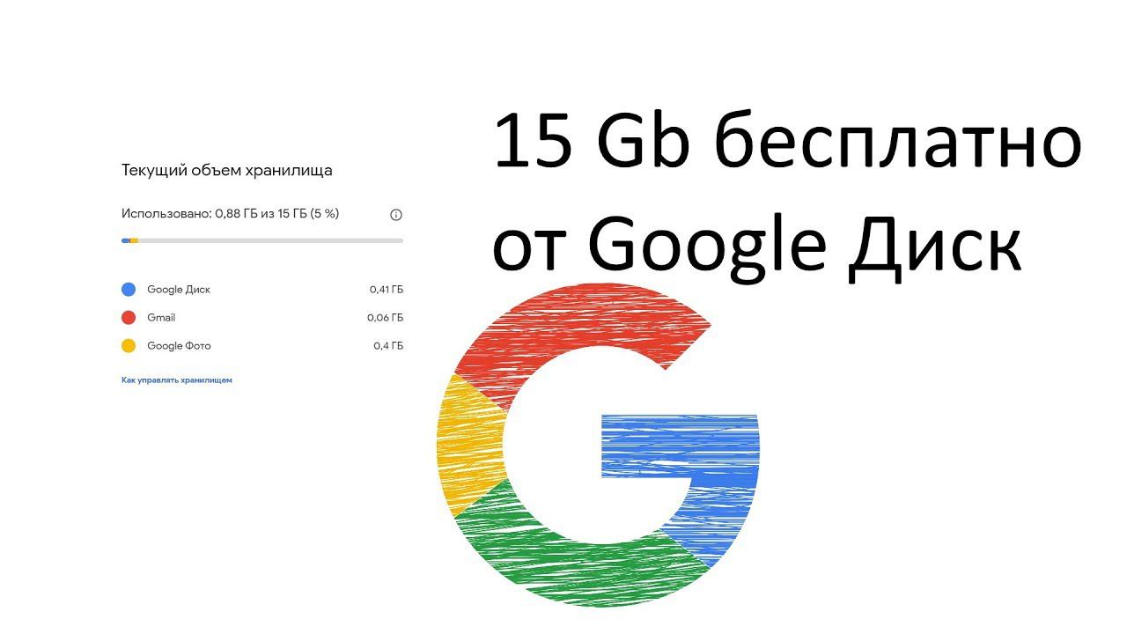Open the Как управлять хранилищем link
The height and width of the screenshot is (634, 1127).
[x=177, y=380]
